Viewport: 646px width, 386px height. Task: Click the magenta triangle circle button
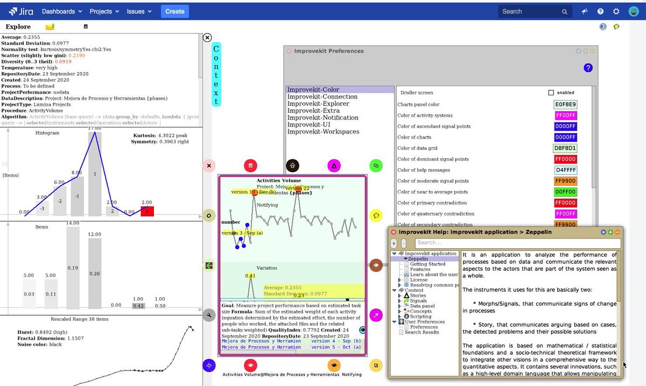click(x=334, y=165)
